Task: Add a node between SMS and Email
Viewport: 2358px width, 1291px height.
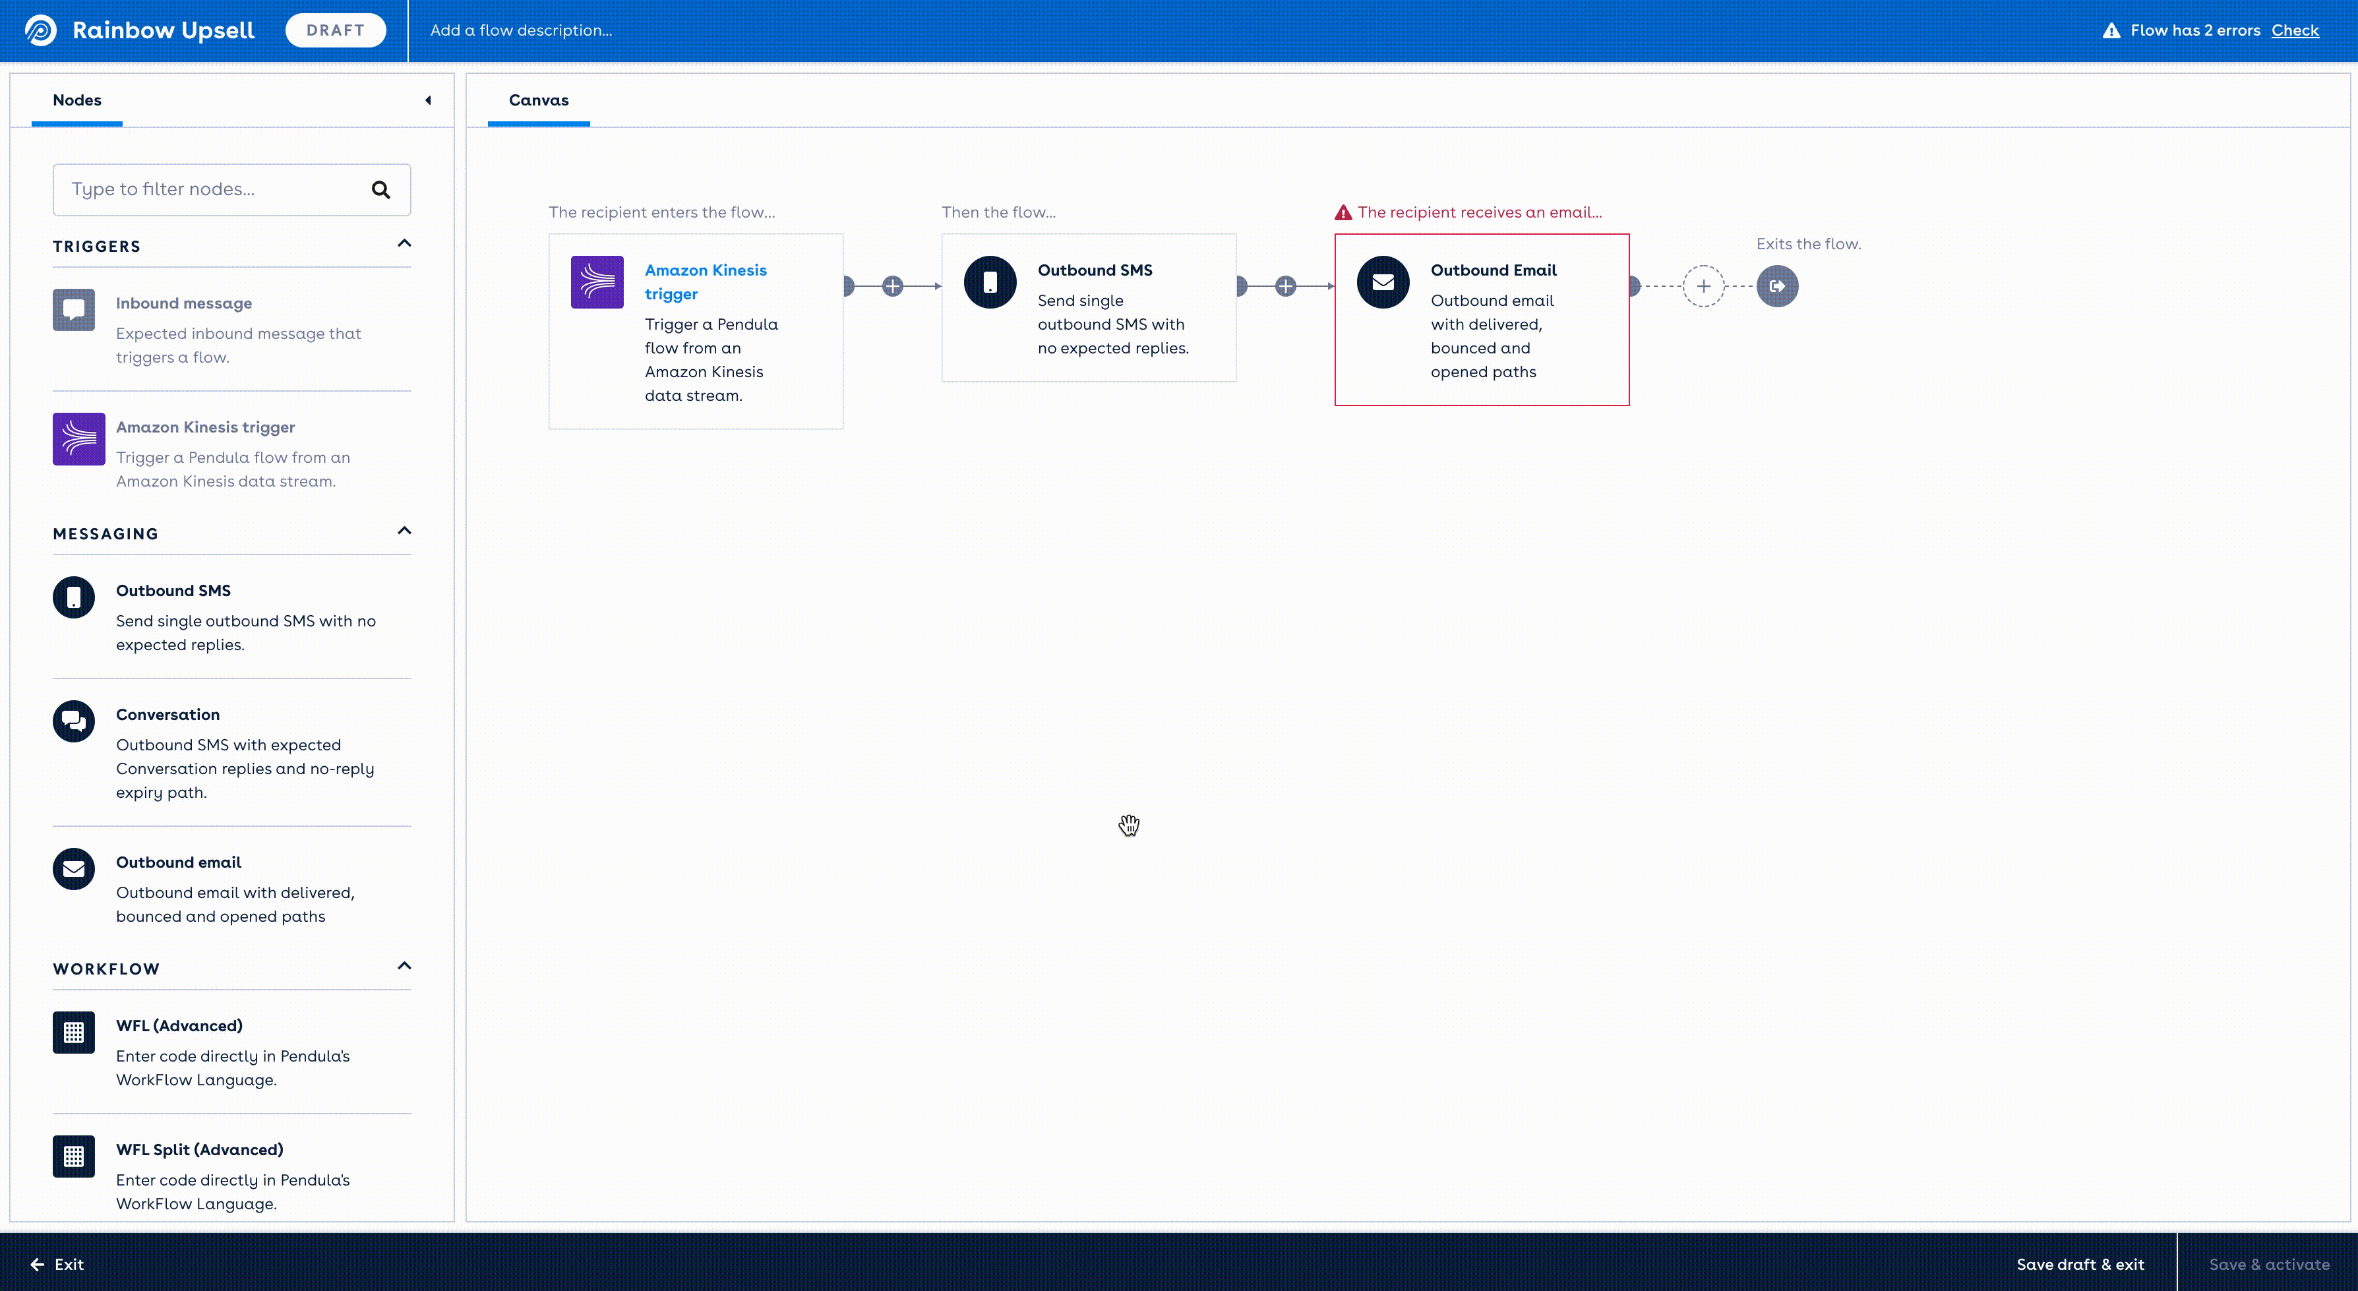Action: point(1285,287)
